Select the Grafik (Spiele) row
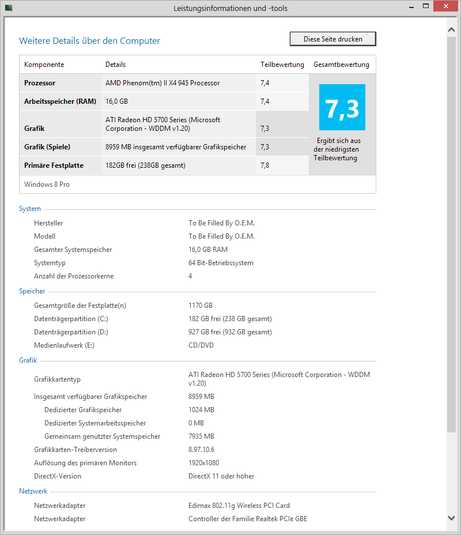The image size is (461, 535). pos(49,146)
